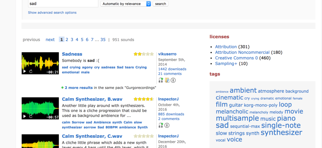
Task: Toggle loop on Calm Synthesizer B player
Action: coord(31,117)
